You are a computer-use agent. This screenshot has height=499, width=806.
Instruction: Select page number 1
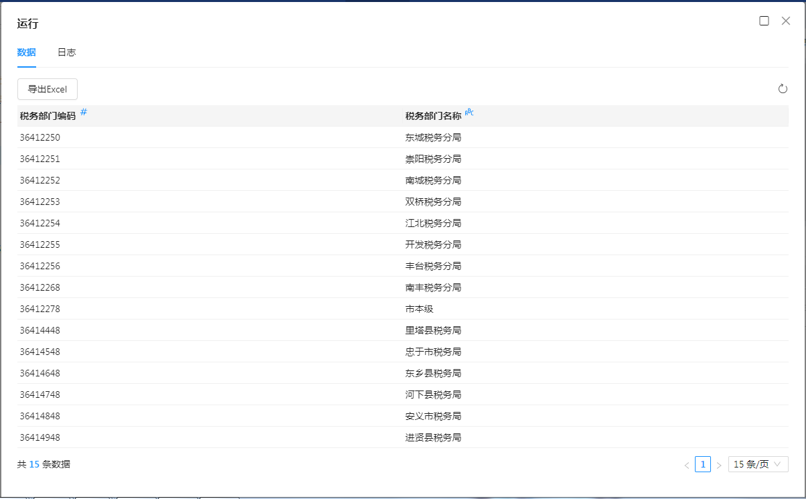[x=702, y=464]
